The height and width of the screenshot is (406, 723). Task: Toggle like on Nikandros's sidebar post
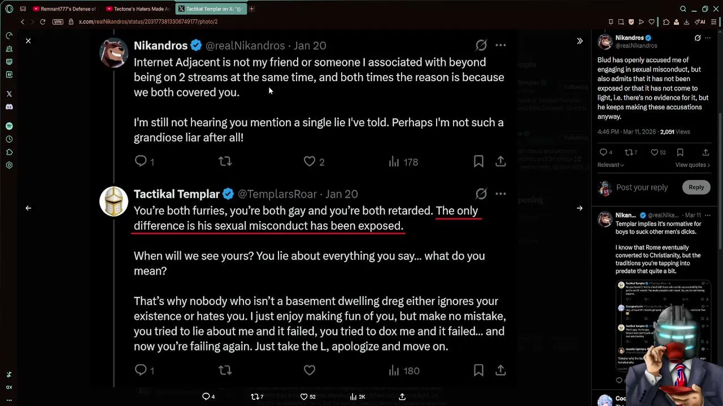(654, 152)
